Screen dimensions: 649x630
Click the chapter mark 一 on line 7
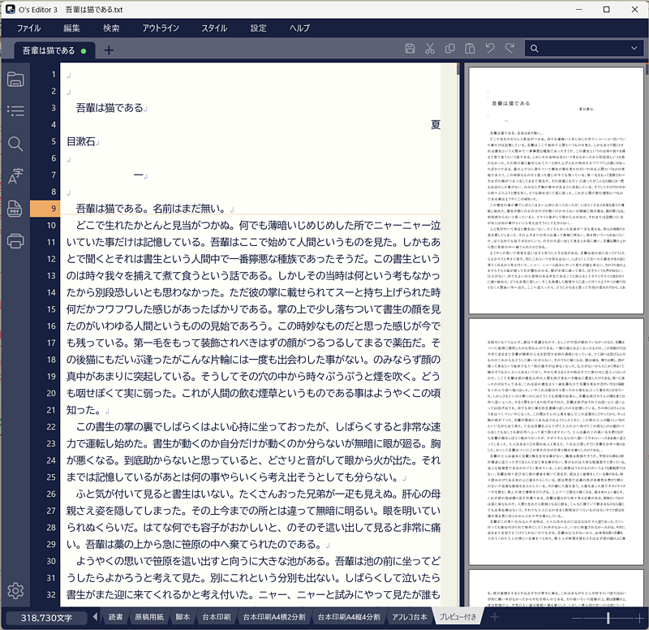coord(138,175)
